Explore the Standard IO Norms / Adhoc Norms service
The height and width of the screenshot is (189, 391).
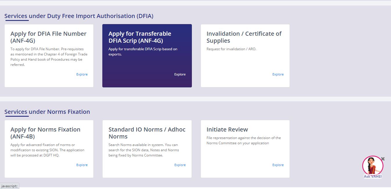coord(180,165)
